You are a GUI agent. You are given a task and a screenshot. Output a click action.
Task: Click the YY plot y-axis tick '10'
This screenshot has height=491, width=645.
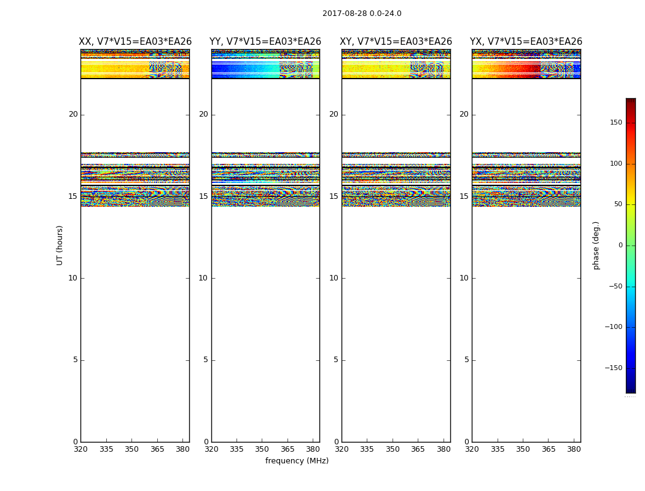click(x=203, y=278)
